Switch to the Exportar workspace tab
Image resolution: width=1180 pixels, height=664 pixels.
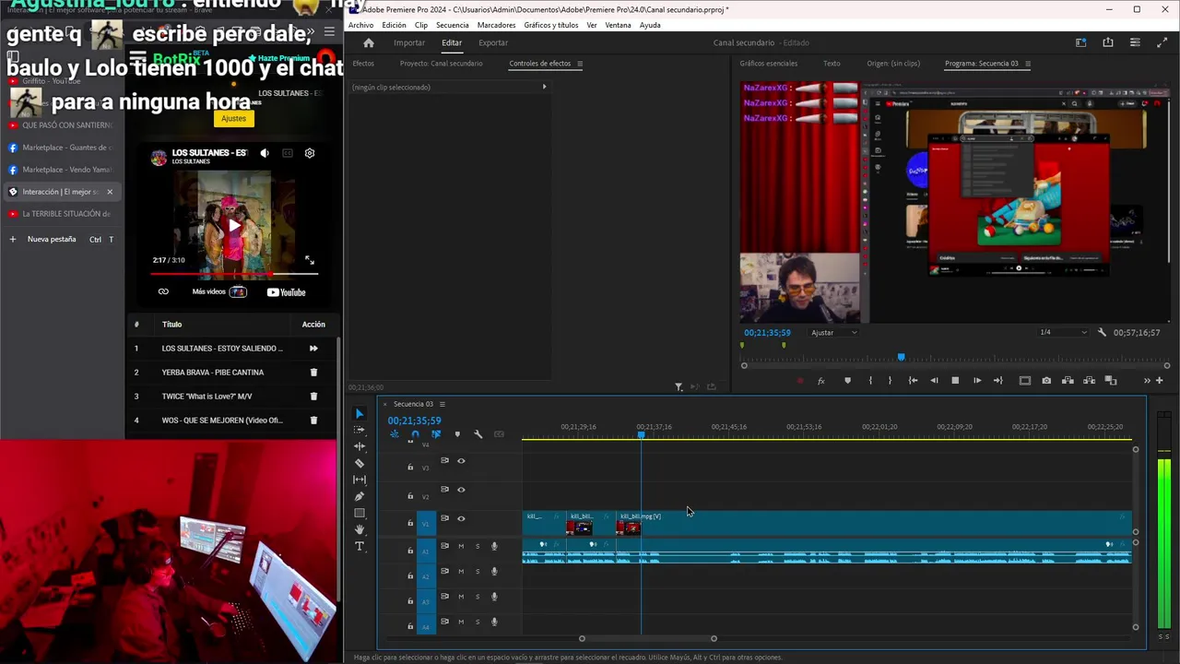click(493, 42)
